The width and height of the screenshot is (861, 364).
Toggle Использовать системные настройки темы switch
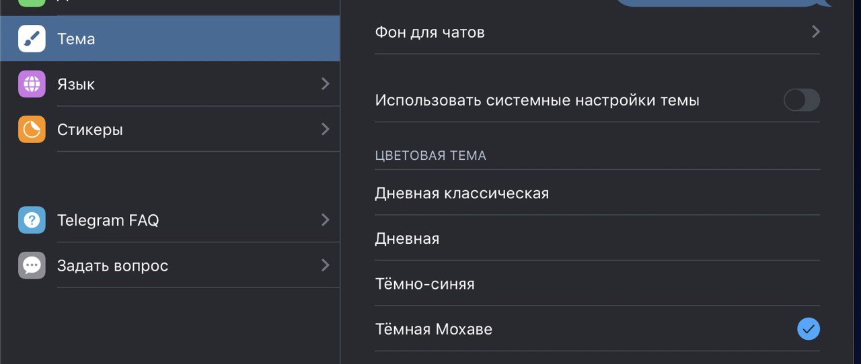[x=801, y=100]
